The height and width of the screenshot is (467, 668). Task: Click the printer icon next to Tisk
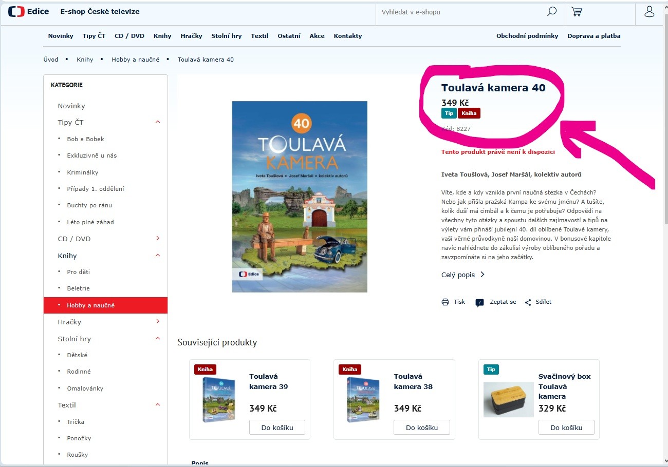click(445, 302)
